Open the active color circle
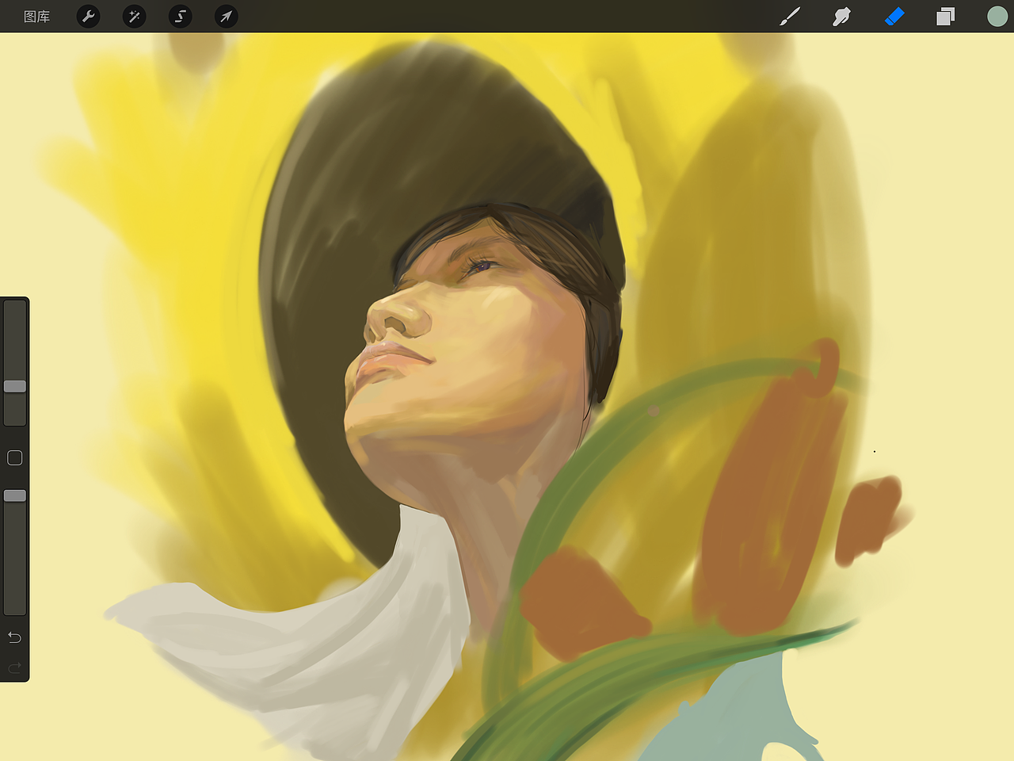Viewport: 1014px width, 761px height. tap(997, 16)
